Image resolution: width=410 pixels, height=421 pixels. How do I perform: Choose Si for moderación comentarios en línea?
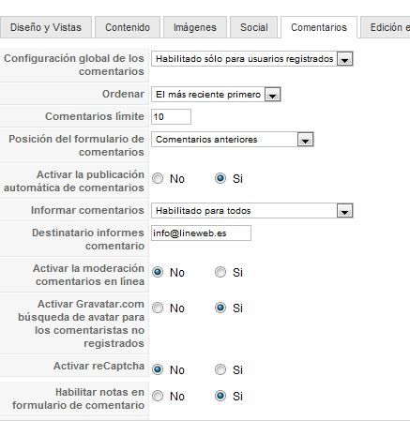220,272
